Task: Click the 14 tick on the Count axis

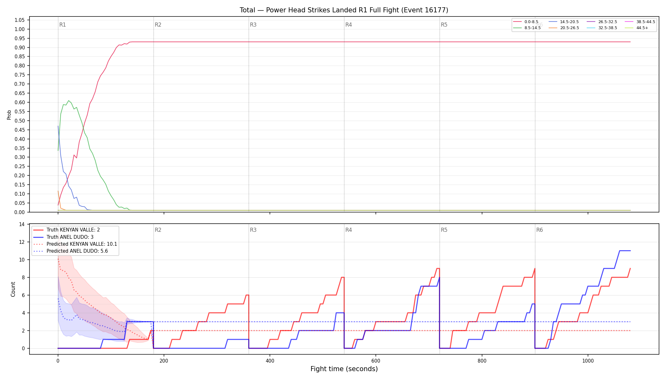Action: click(22, 224)
